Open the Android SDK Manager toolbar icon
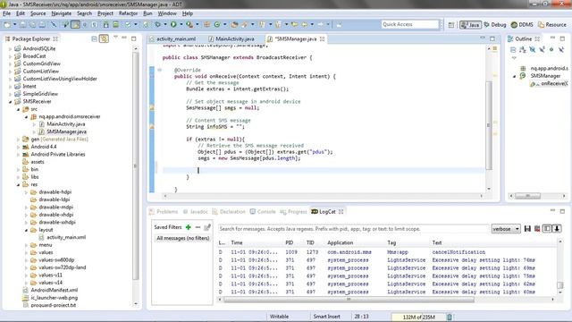 [x=105, y=24]
